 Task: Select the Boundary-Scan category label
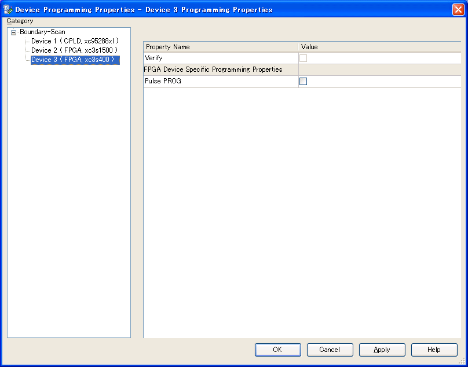pyautogui.click(x=42, y=32)
